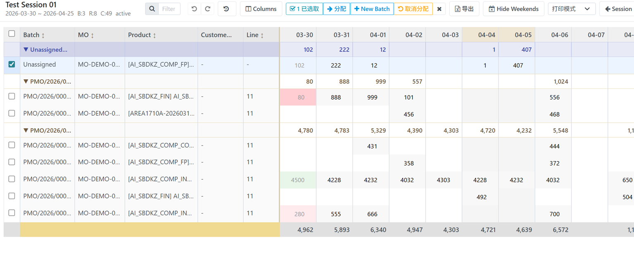Click the cell with value 666

pyautogui.click(x=371, y=214)
